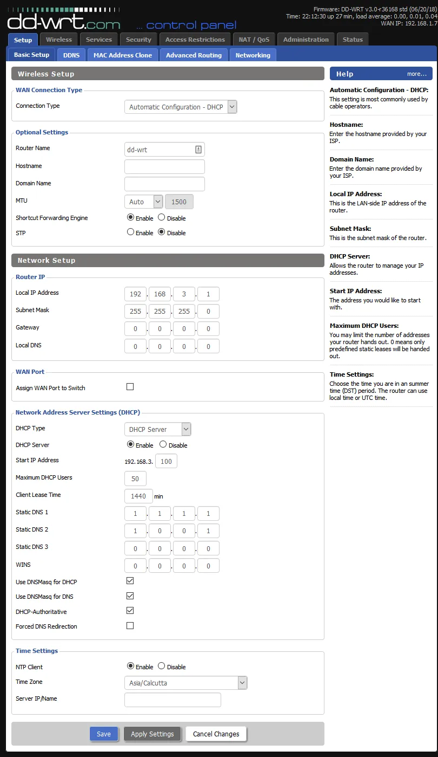This screenshot has height=757, width=438.
Task: Click the Cancel Changes button
Action: pyautogui.click(x=216, y=734)
